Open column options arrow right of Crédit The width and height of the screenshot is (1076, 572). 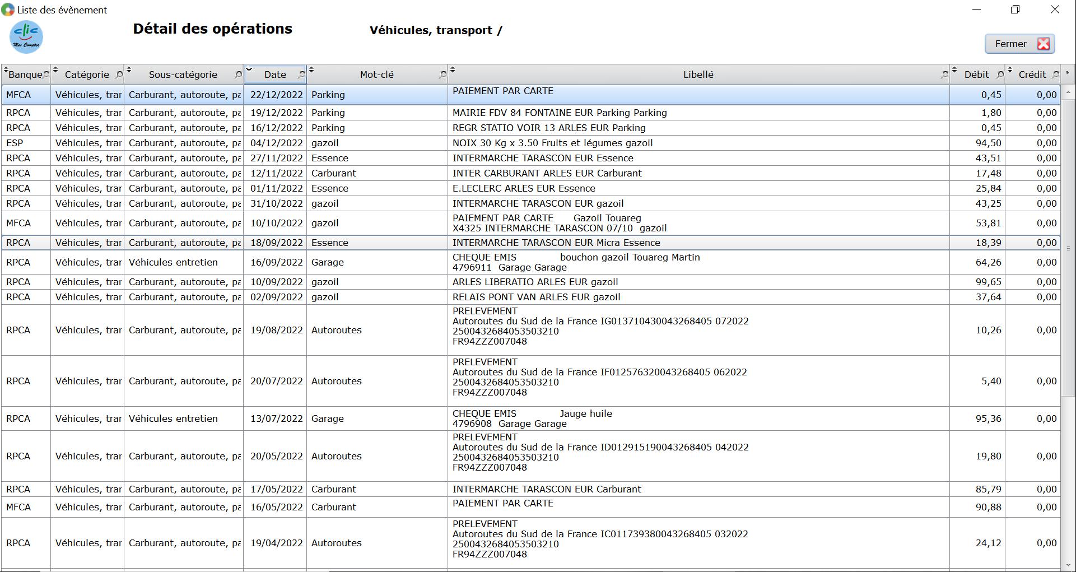pyautogui.click(x=1068, y=73)
